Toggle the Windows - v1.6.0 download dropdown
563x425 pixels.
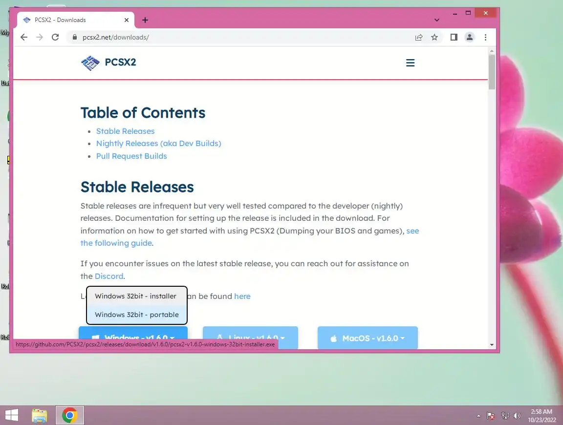(x=133, y=333)
